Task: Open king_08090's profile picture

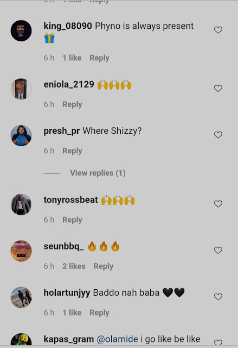Action: pyautogui.click(x=21, y=30)
